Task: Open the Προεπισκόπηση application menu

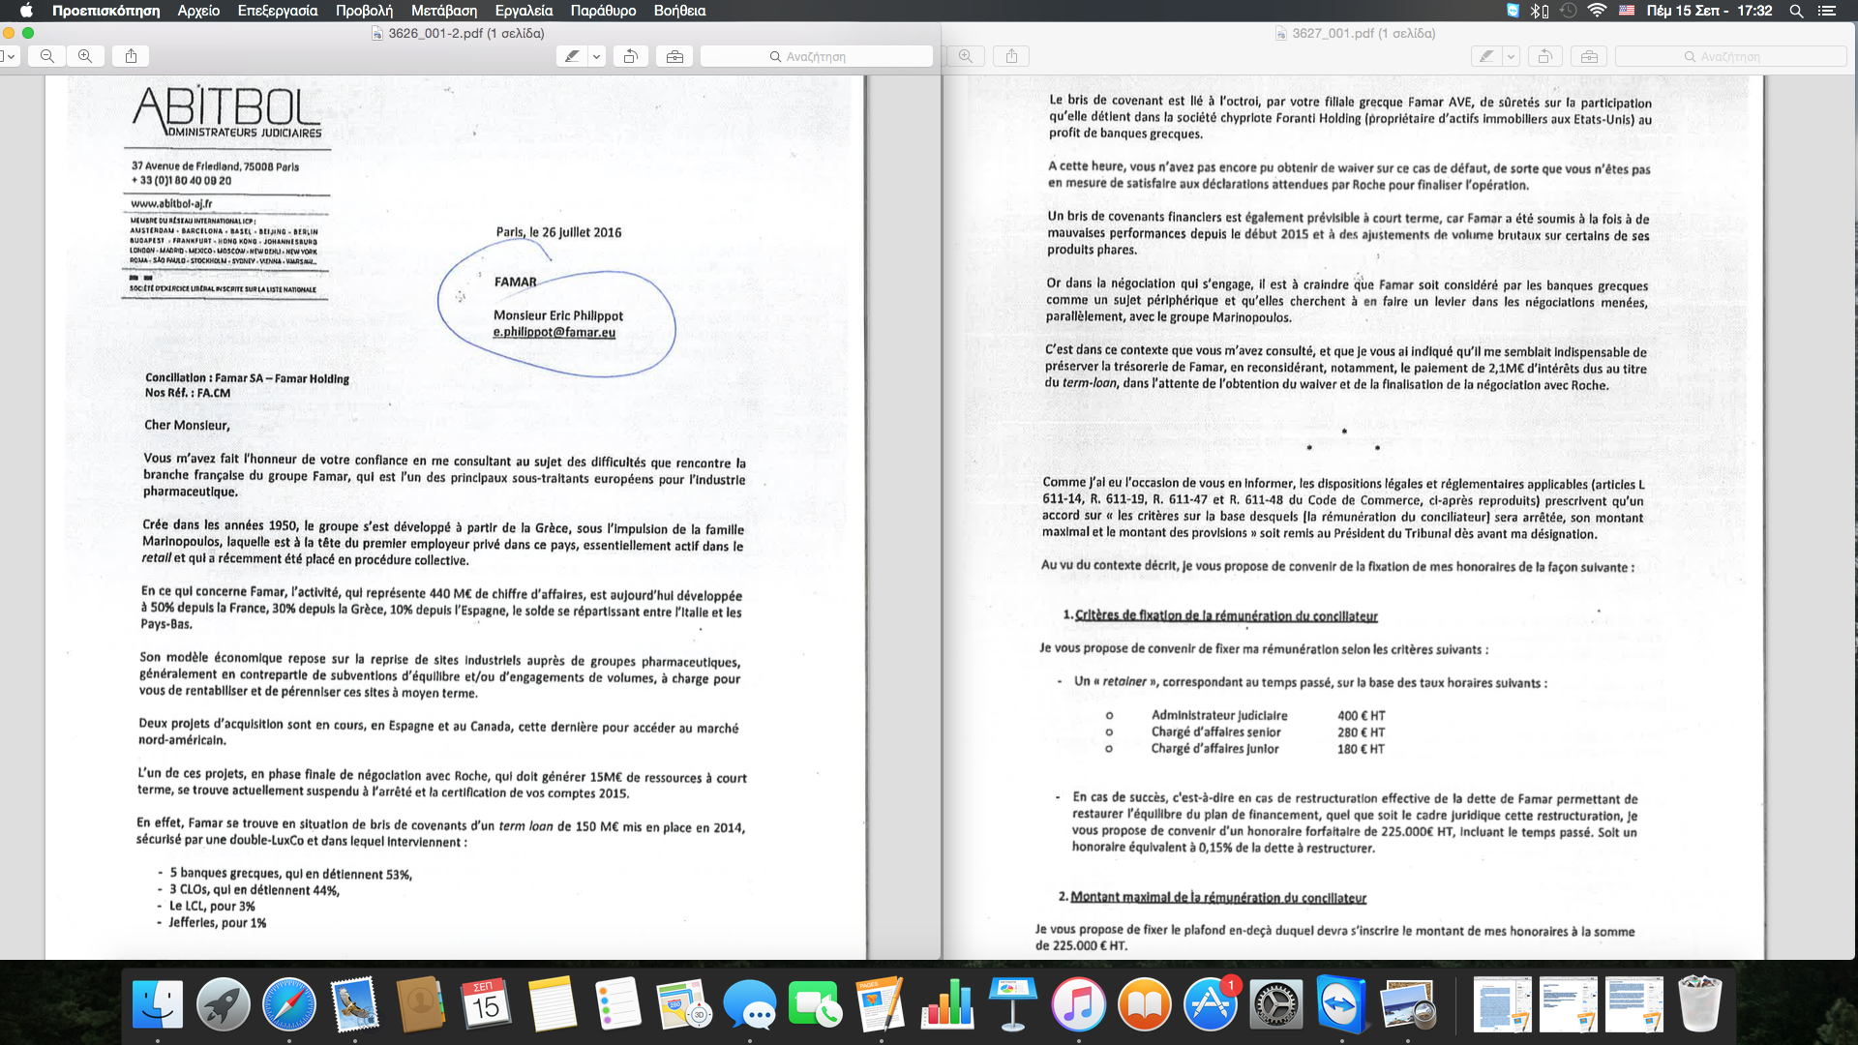Action: [105, 11]
